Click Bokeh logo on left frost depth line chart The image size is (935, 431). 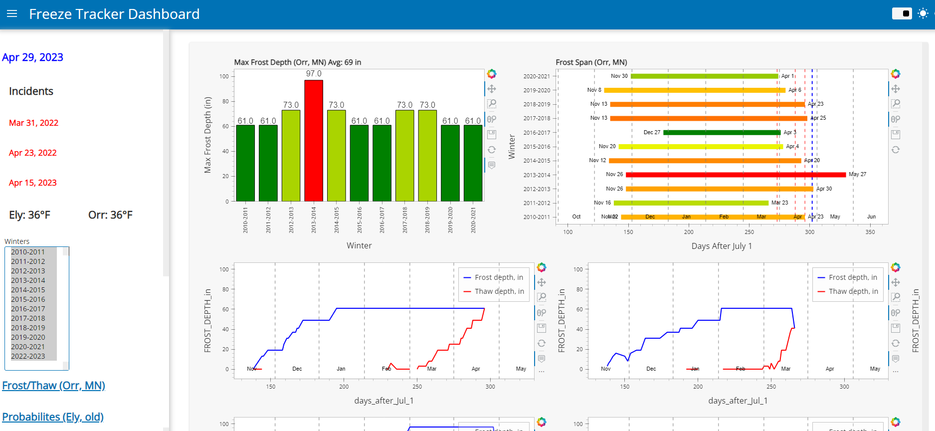[542, 267]
